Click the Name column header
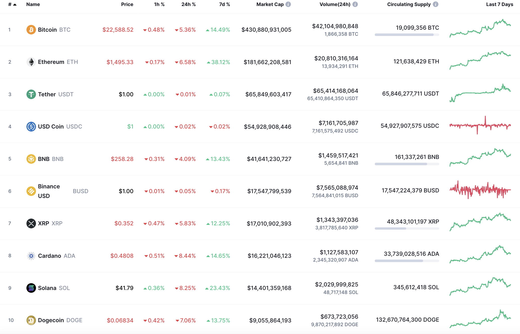The width and height of the screenshot is (520, 334). pos(33,4)
